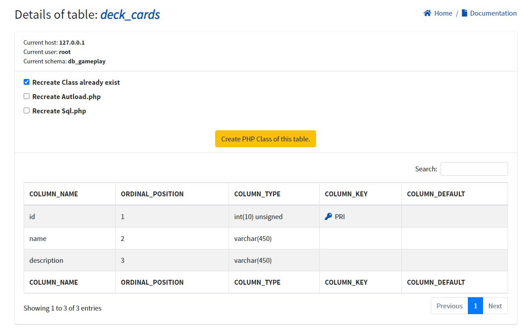Focus the Search input field
This screenshot has width=525, height=332.
point(474,169)
